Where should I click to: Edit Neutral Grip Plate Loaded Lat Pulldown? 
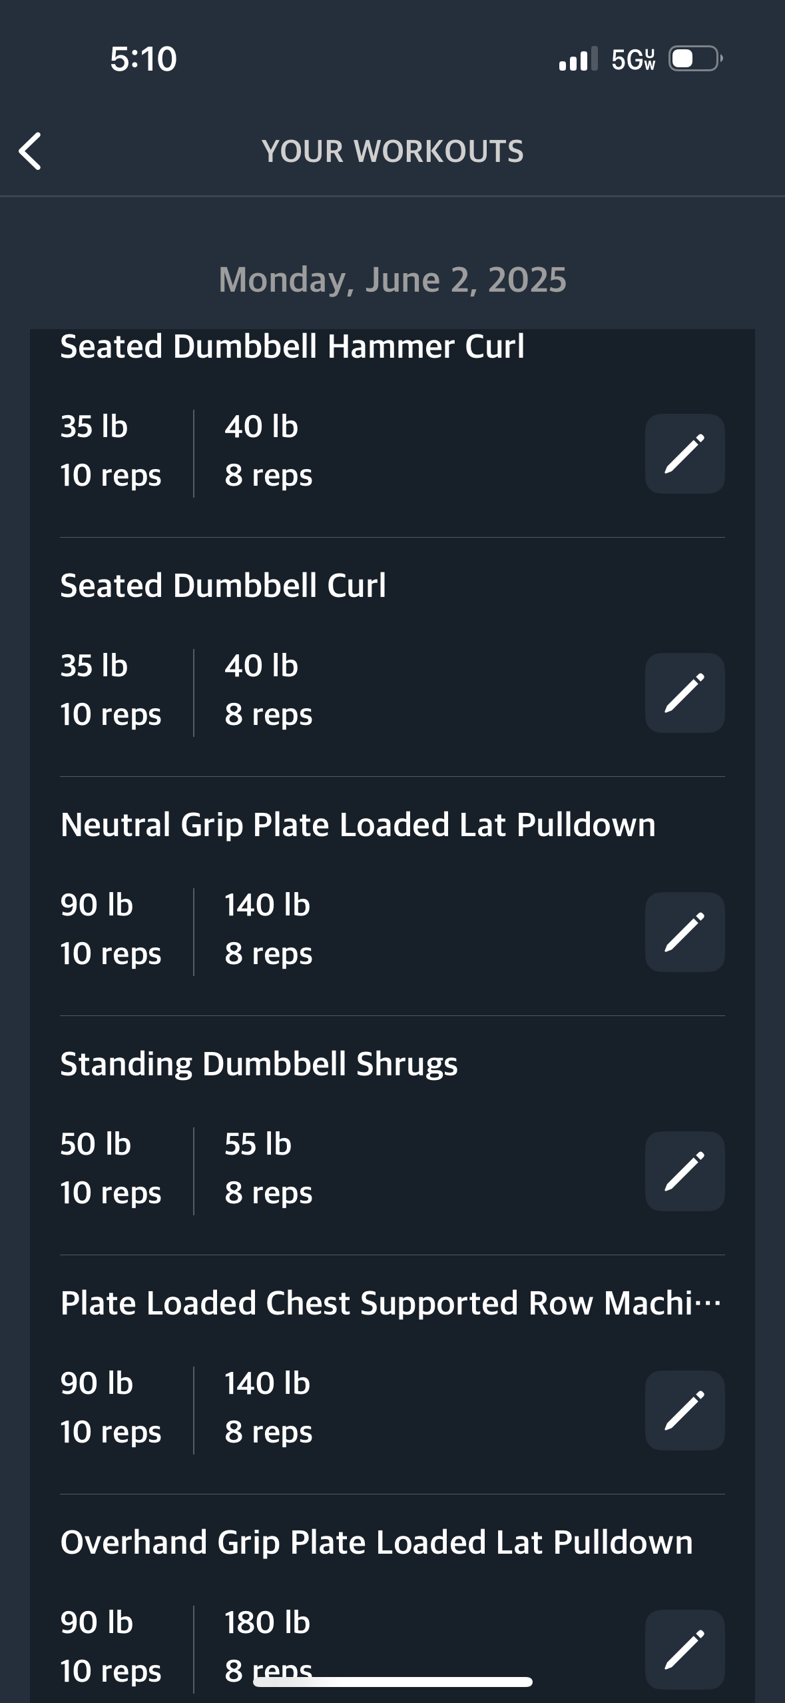(x=684, y=932)
